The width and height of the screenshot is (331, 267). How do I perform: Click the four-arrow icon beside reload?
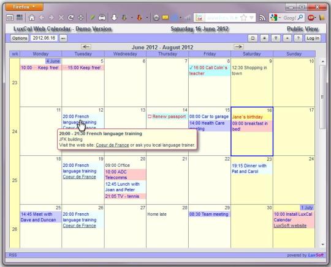point(81,18)
